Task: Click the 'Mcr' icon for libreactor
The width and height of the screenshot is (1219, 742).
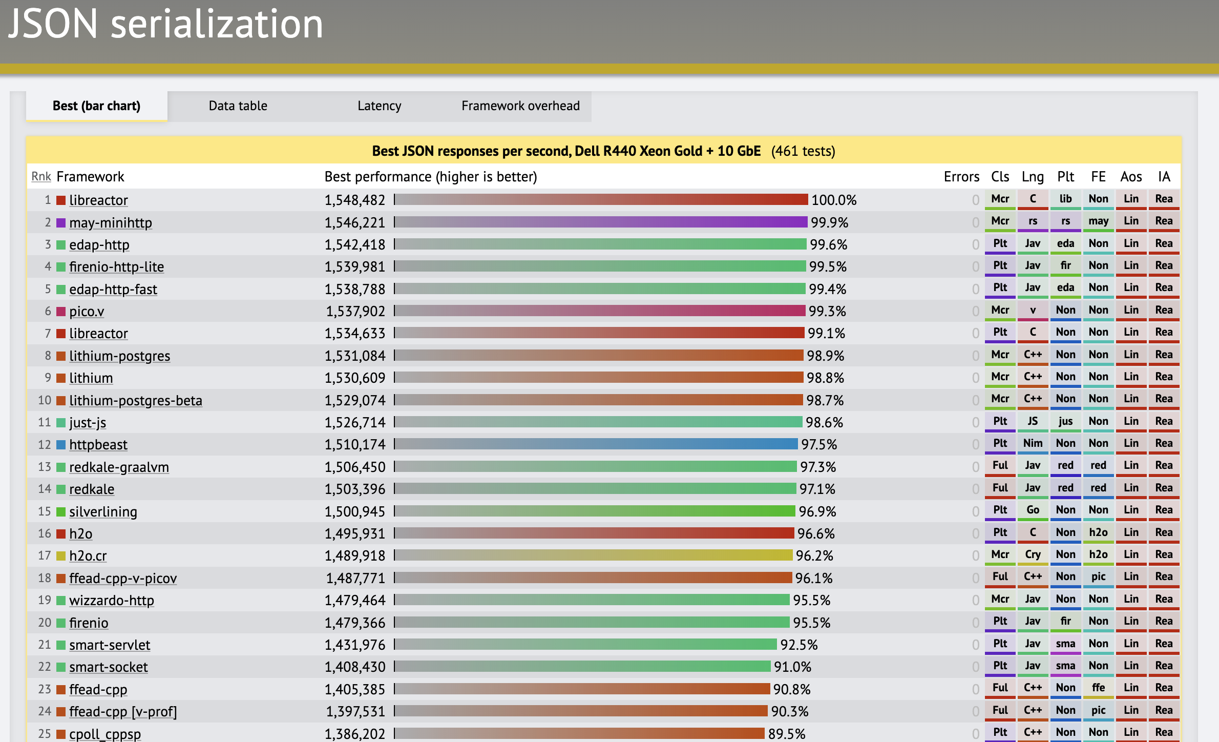Action: point(995,198)
